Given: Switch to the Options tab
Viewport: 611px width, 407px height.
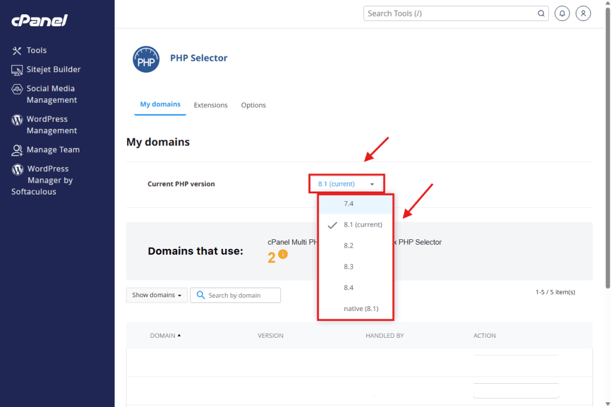Looking at the screenshot, I should (253, 105).
